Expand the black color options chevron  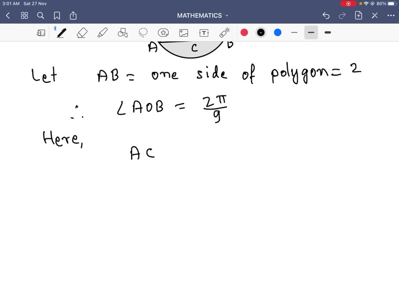click(x=260, y=32)
